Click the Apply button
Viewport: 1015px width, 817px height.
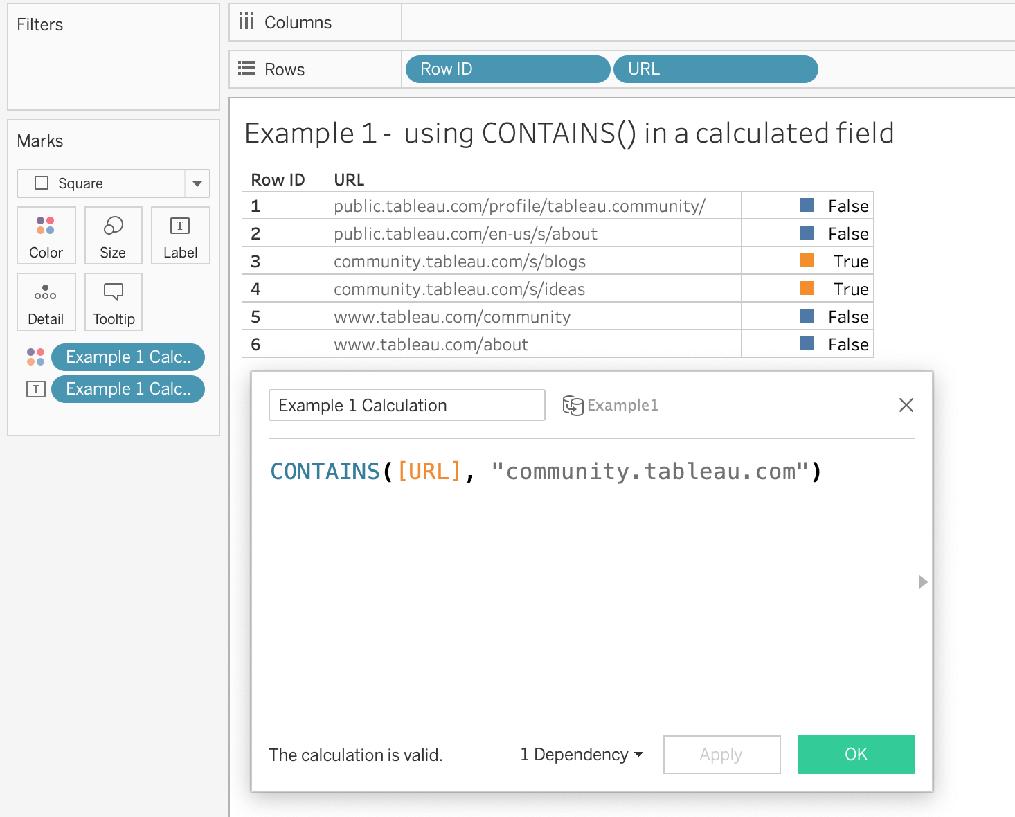tap(721, 755)
